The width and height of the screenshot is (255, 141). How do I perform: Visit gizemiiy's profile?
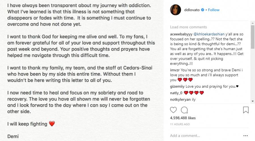click(x=177, y=86)
